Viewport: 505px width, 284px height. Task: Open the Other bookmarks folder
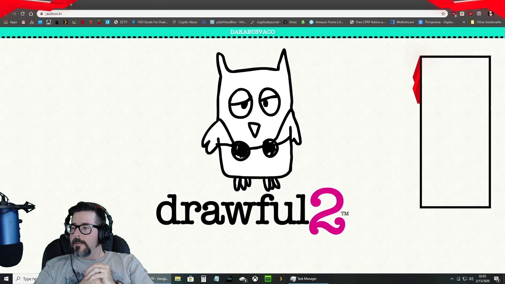(486, 22)
